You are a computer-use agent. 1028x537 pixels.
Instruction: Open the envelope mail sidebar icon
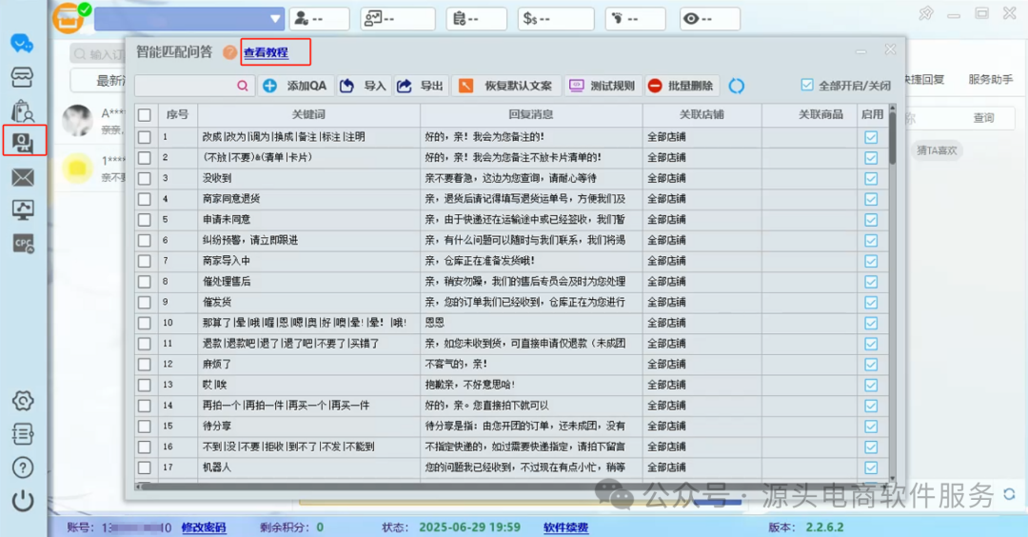coord(23,177)
